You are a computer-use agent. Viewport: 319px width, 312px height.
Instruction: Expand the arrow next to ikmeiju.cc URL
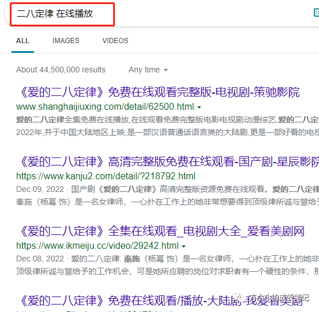184,246
